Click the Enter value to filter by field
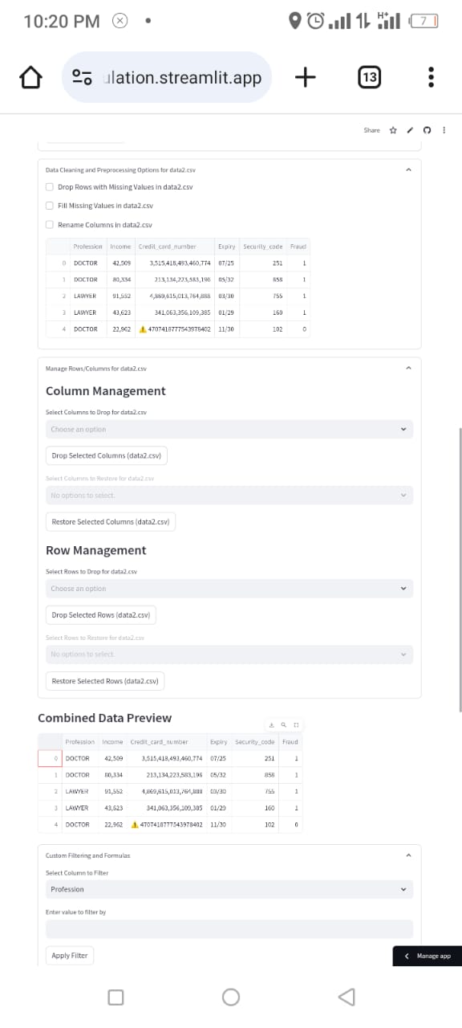Image resolution: width=462 pixels, height=1028 pixels. coord(229,929)
